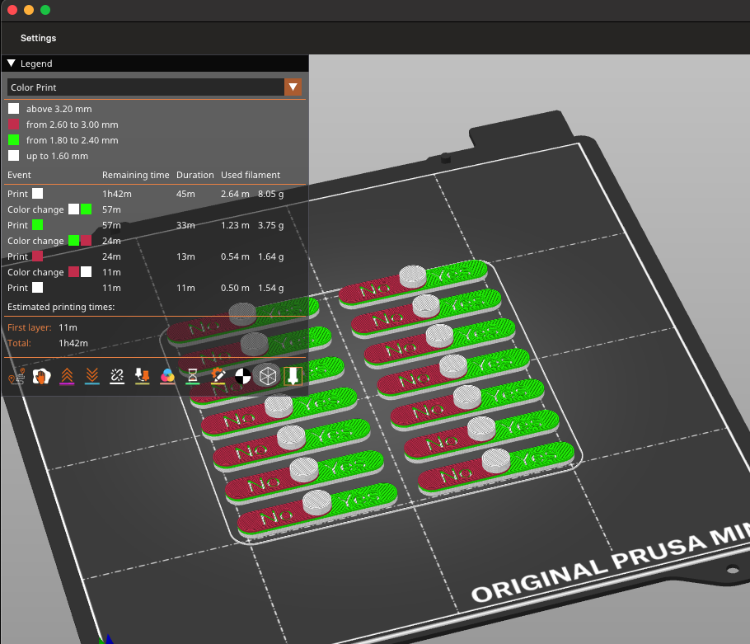Screen dimensions: 750x644
Task: Click the 'Used filament' column header
Action: tap(251, 175)
